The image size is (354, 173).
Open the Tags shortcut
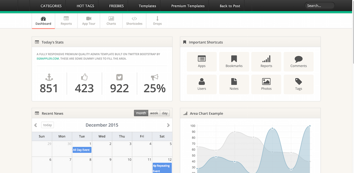[x=298, y=84]
